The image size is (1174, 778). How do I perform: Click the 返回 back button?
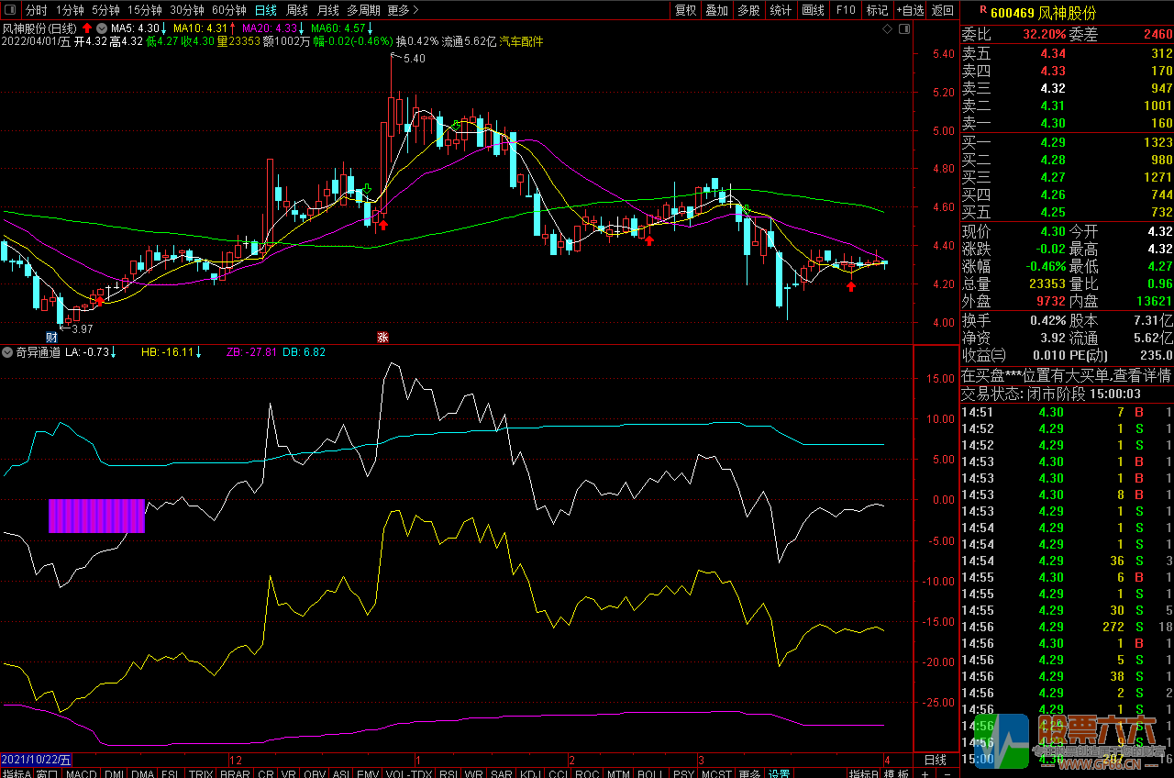942,10
